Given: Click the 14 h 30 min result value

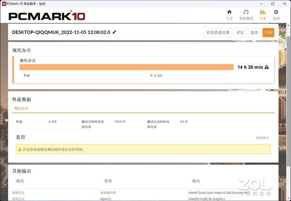Looking at the screenshot, I should click(x=250, y=67).
